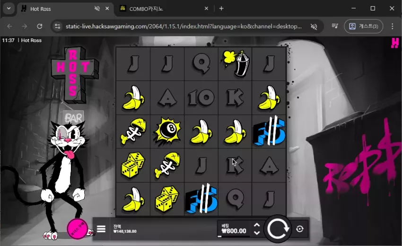402x246 pixels.
Task: Open the media control icon in the toolbar
Action: point(335,26)
